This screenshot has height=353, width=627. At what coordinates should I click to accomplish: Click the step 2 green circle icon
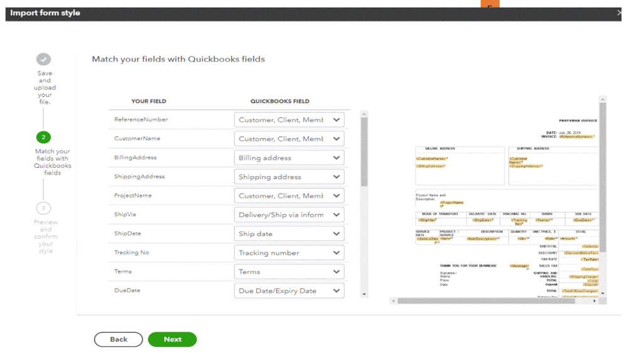43,138
